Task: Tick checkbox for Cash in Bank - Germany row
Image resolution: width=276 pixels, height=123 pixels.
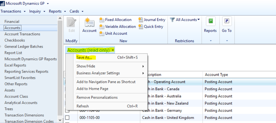Action: tap(67, 111)
